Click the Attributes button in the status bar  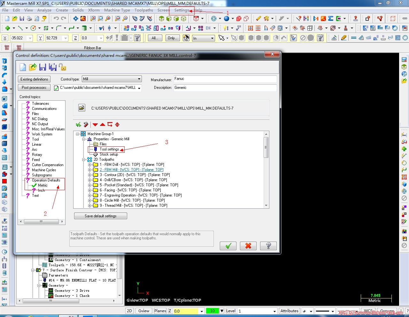pos(289,311)
